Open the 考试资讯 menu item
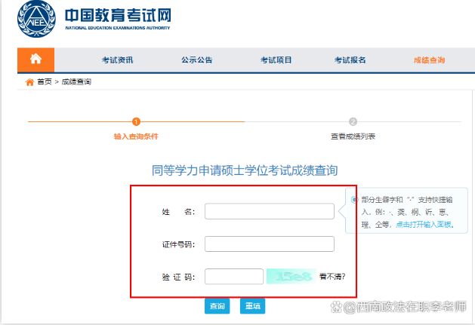 [118, 60]
